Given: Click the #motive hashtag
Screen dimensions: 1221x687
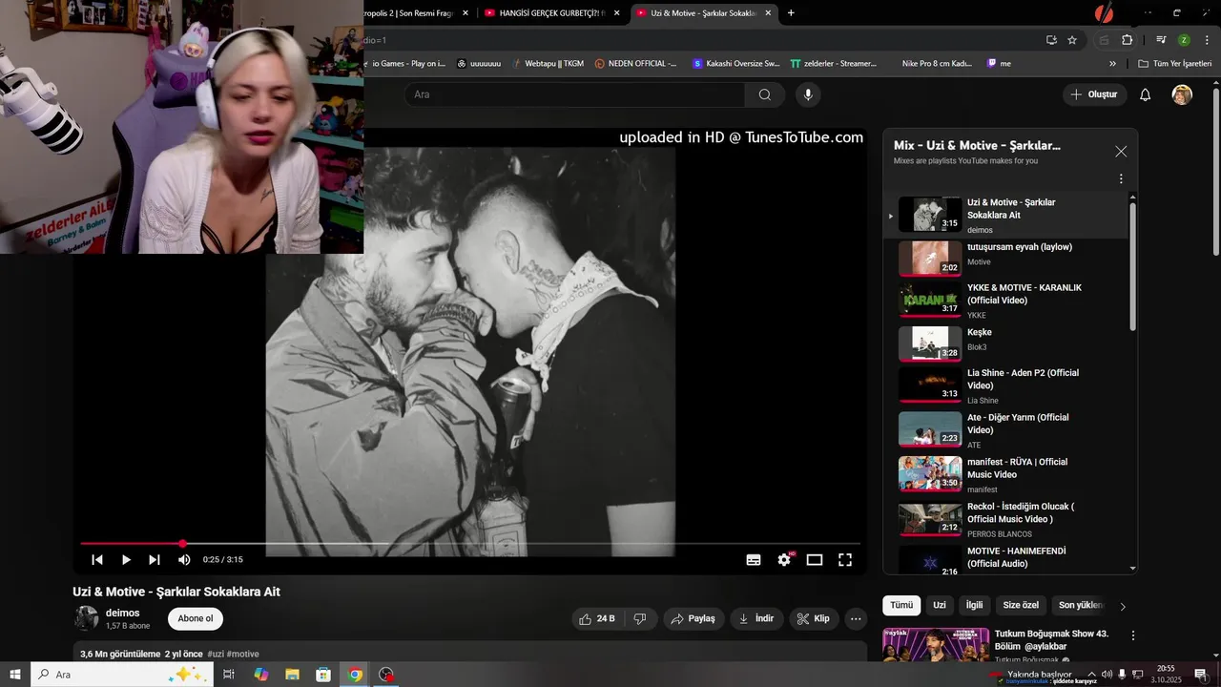Looking at the screenshot, I should point(243,654).
